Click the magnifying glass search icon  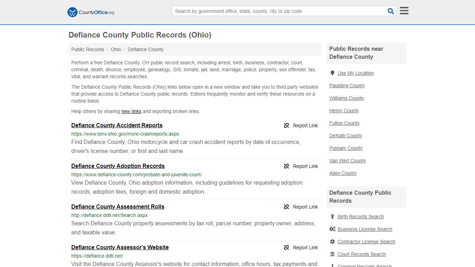click(x=391, y=11)
